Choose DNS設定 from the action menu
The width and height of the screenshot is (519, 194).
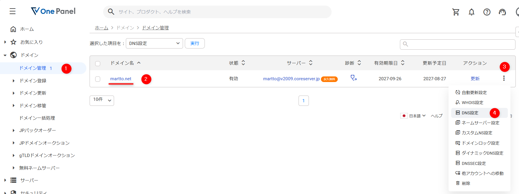(479, 113)
